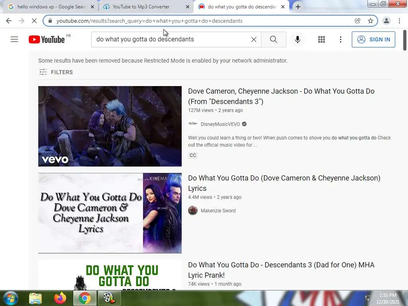The width and height of the screenshot is (408, 306).
Task: Click the network icon in system tray
Action: tap(368, 298)
